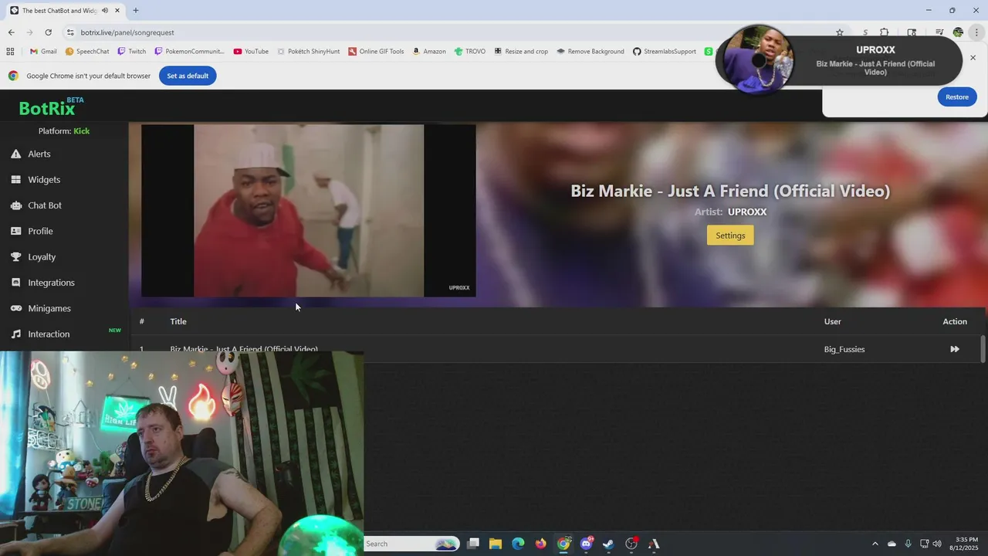Open the Amazon bookmark
Image resolution: width=988 pixels, height=556 pixels.
click(x=428, y=51)
